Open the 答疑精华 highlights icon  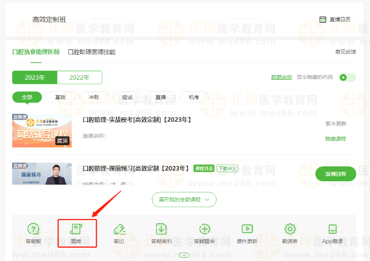204,233
